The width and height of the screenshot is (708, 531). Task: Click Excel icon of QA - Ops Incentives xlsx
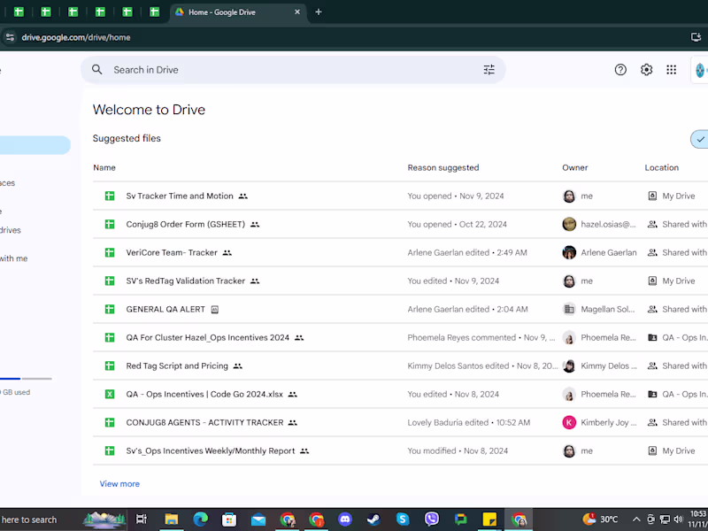click(110, 394)
